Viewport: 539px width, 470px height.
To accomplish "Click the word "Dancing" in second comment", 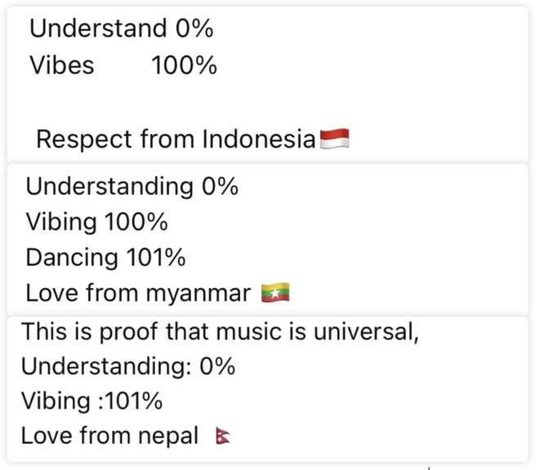I will (72, 257).
